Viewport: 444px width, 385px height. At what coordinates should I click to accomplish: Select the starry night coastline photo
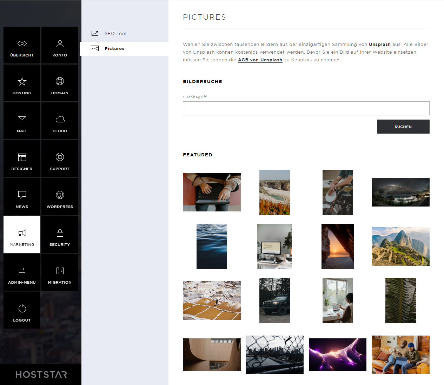[x=400, y=192]
